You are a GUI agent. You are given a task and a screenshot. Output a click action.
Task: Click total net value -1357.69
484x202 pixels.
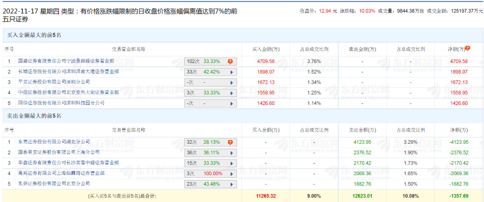tap(458, 195)
